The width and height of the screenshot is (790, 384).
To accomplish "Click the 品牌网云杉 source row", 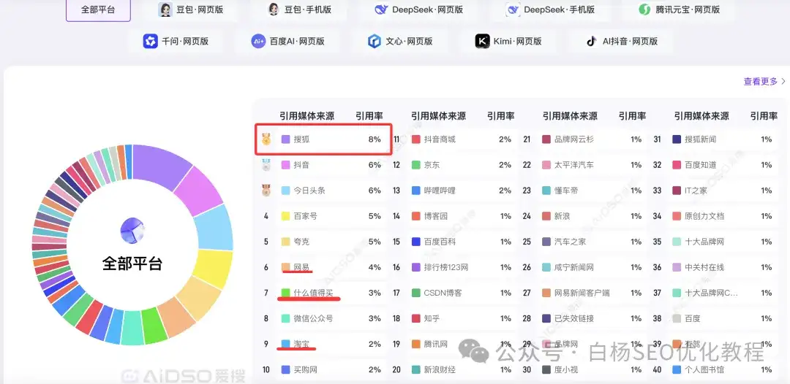I will (584, 139).
